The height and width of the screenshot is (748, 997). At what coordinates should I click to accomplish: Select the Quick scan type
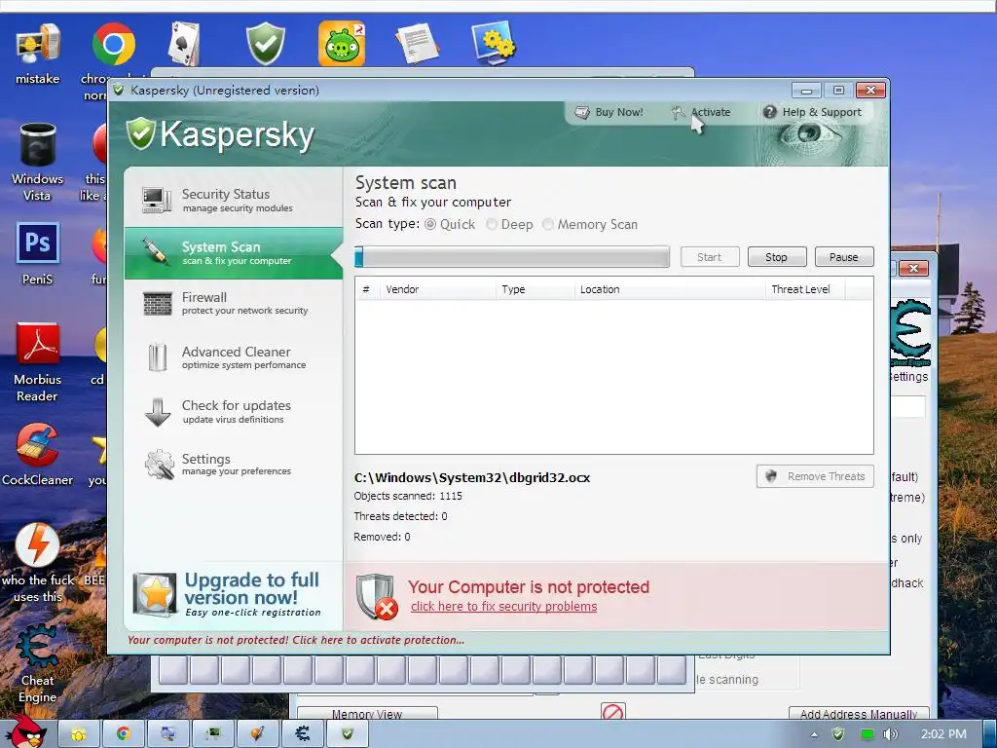point(430,225)
